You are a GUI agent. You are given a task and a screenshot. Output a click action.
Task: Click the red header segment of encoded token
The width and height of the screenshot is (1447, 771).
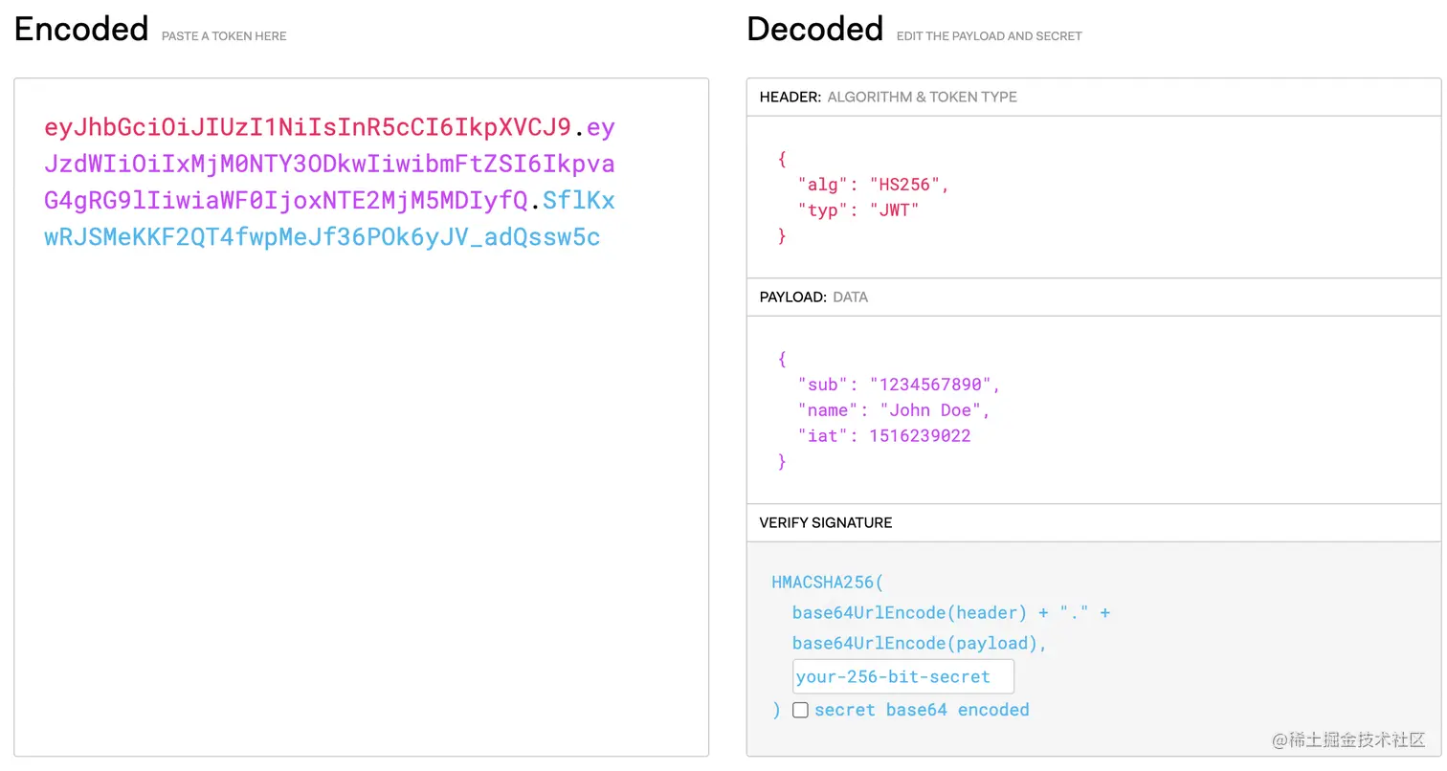click(x=307, y=127)
